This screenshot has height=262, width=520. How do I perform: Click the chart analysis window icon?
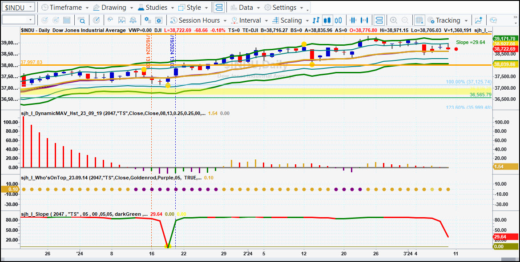122,20
